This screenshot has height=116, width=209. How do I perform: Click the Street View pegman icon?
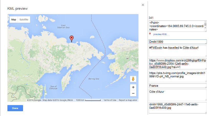tap(133, 79)
